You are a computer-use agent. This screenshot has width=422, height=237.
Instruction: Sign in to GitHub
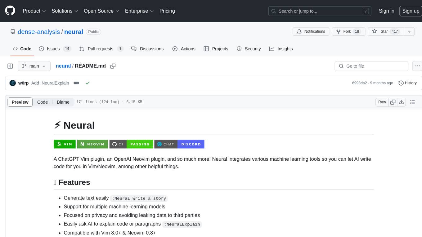click(x=386, y=11)
